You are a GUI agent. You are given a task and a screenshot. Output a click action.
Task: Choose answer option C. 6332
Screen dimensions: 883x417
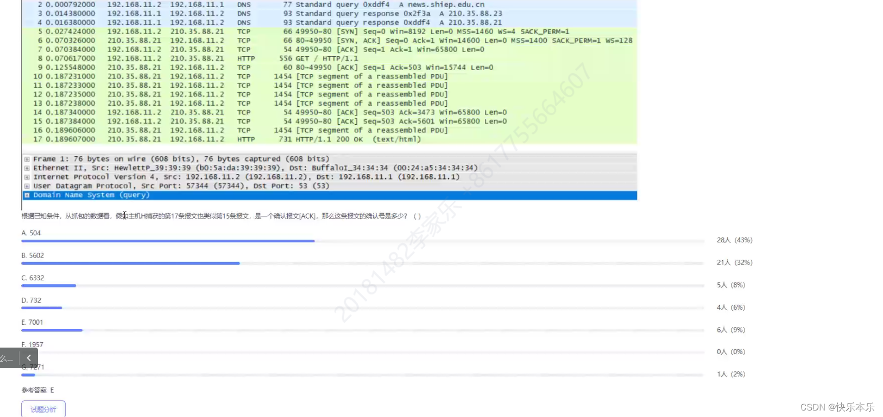(33, 278)
